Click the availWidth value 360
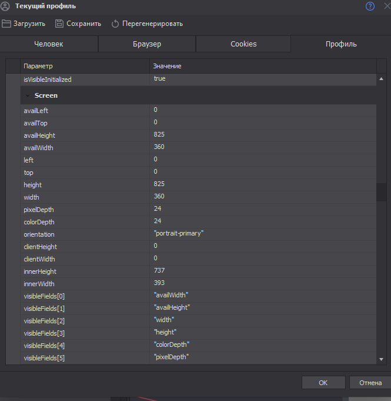 click(x=159, y=147)
